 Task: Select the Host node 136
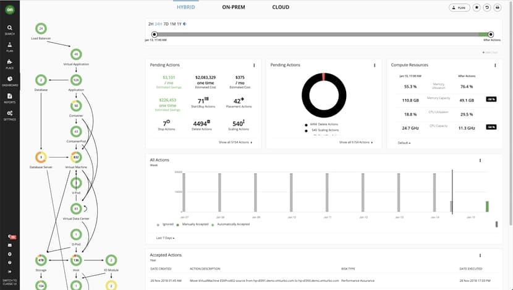click(76, 260)
